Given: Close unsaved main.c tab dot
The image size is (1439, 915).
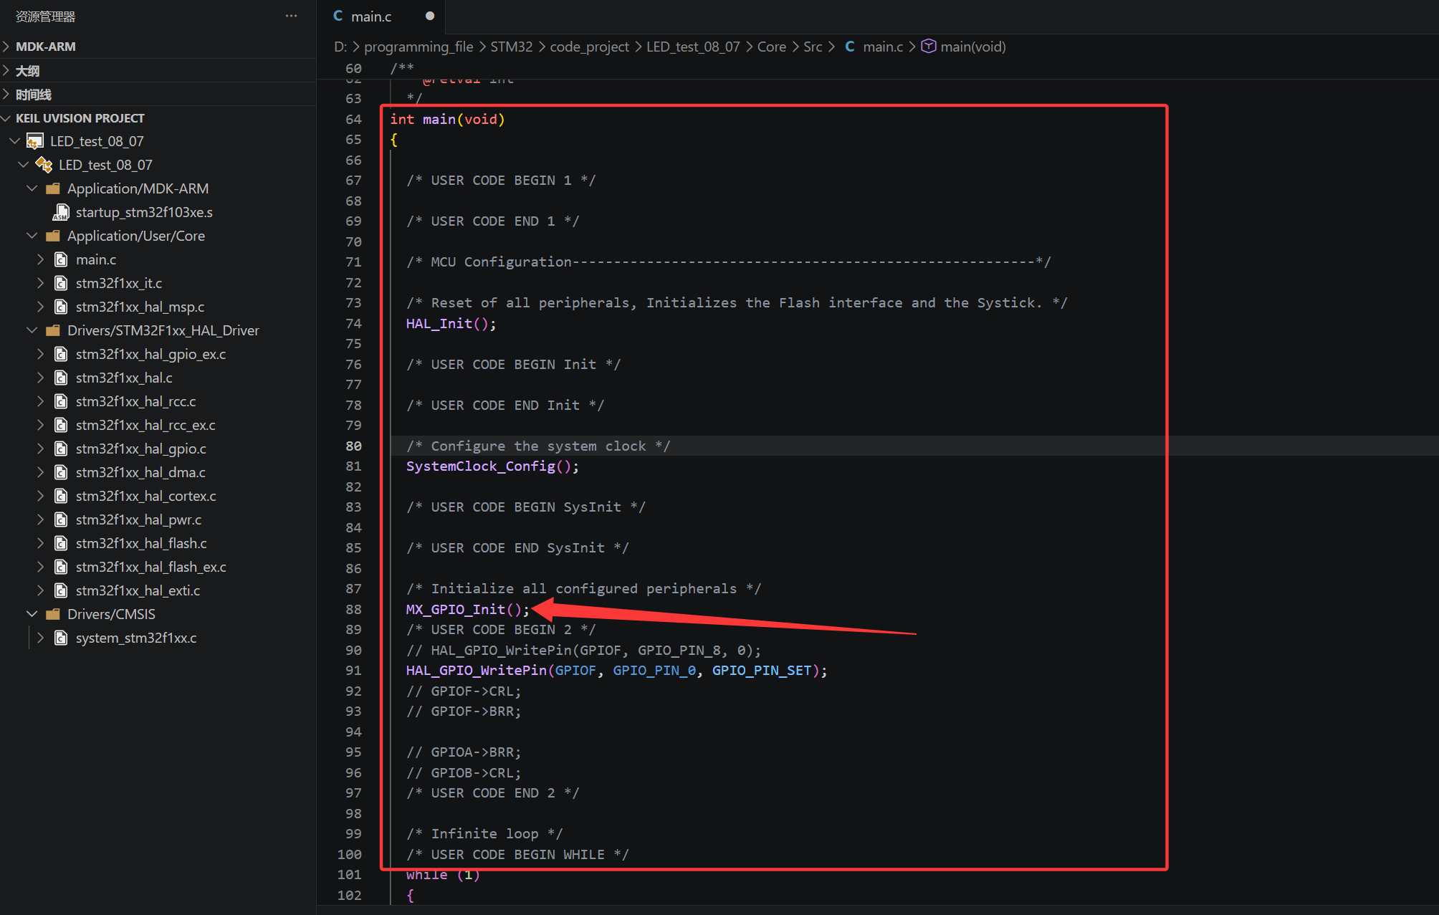Looking at the screenshot, I should point(429,16).
